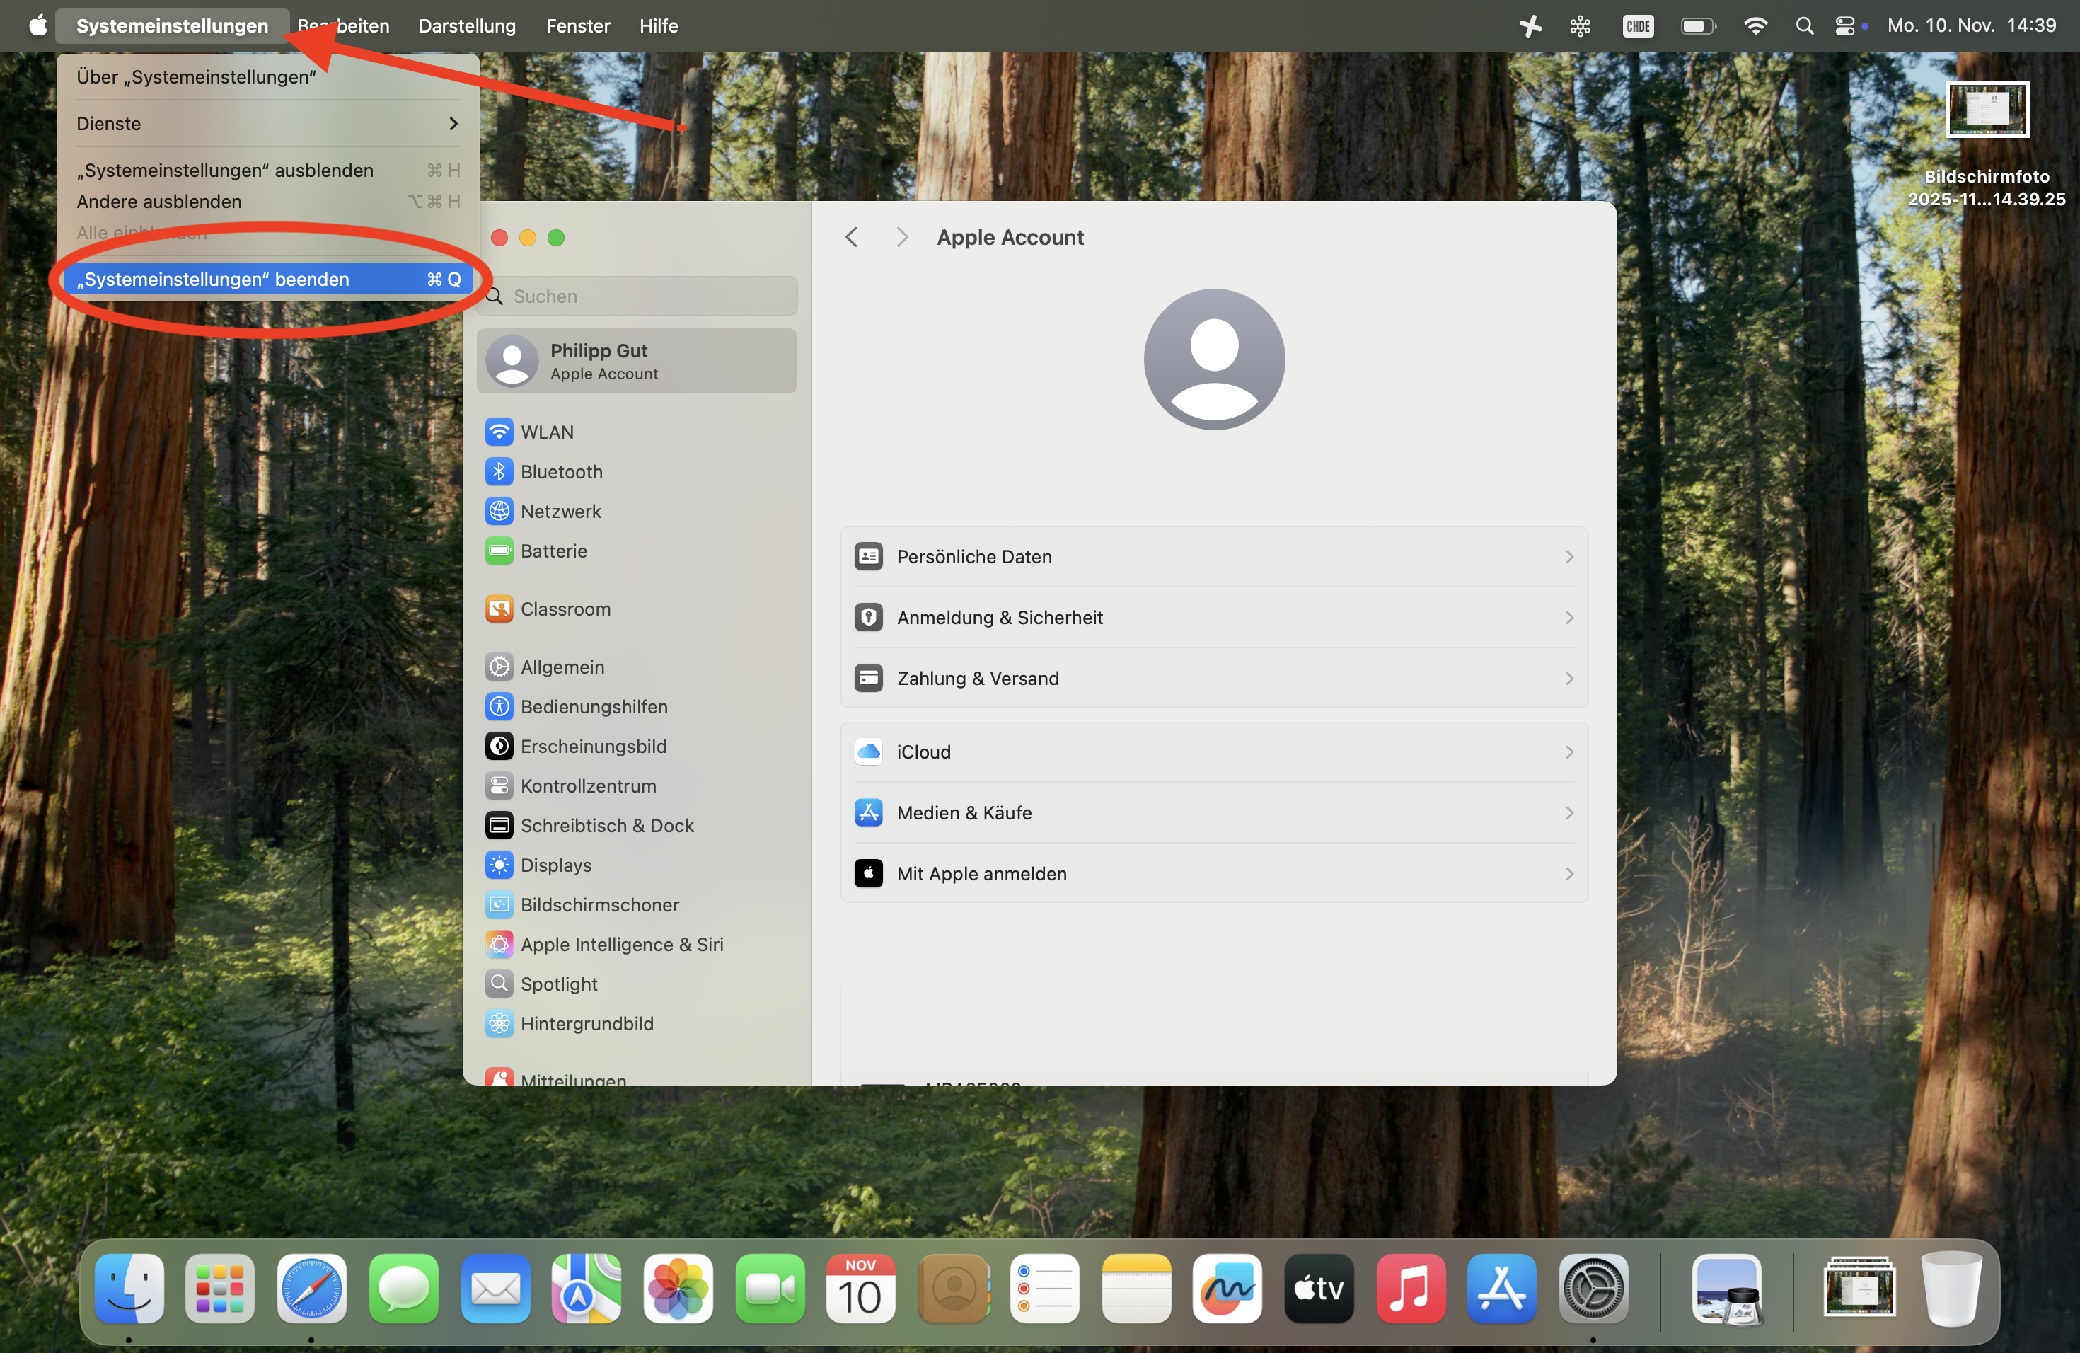
Task: Open Classroom settings in sidebar
Action: click(565, 609)
